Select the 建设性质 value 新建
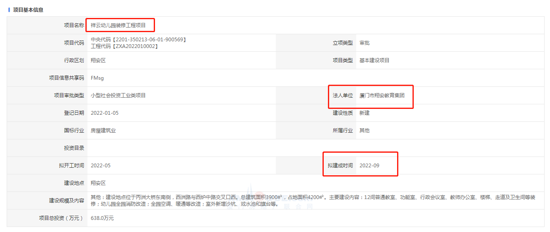This screenshot has width=550, height=232. pos(364,113)
